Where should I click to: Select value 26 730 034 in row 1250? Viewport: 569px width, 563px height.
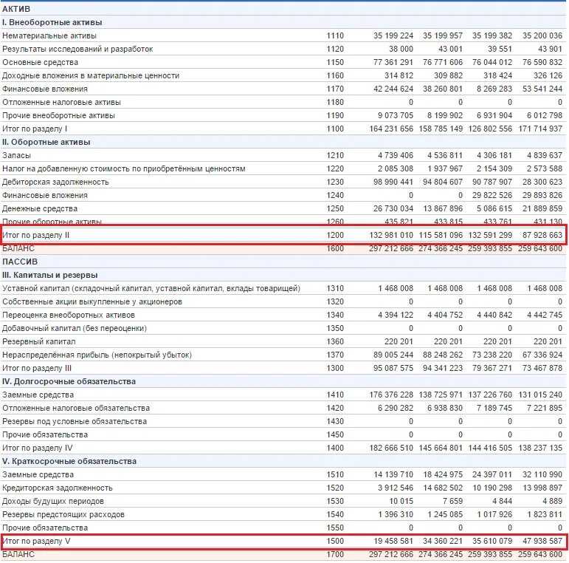pos(393,208)
